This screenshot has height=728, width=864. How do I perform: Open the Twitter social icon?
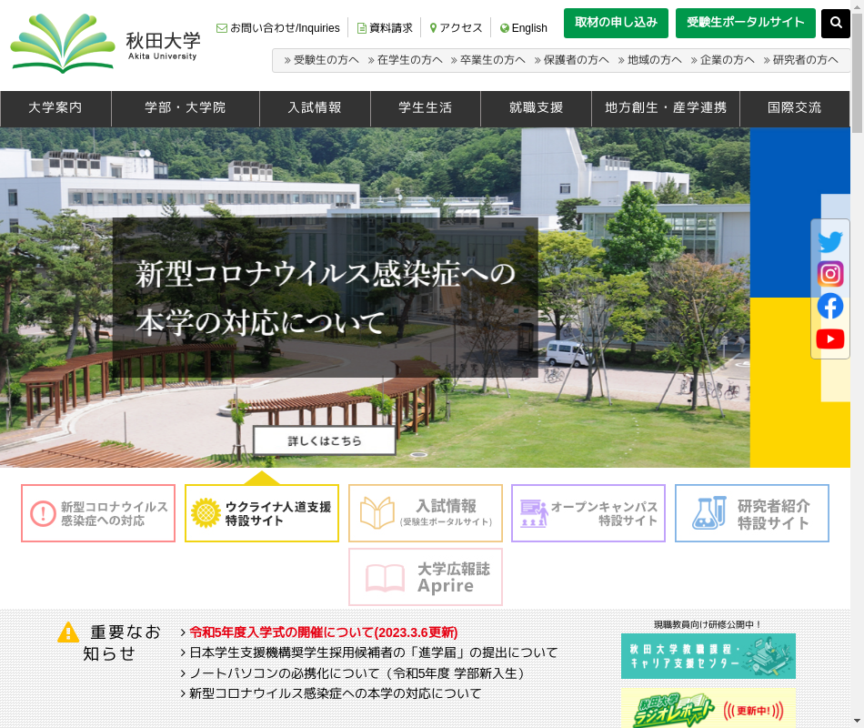pyautogui.click(x=829, y=242)
